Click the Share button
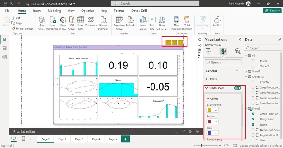The height and width of the screenshot is (148, 283). 272,11
